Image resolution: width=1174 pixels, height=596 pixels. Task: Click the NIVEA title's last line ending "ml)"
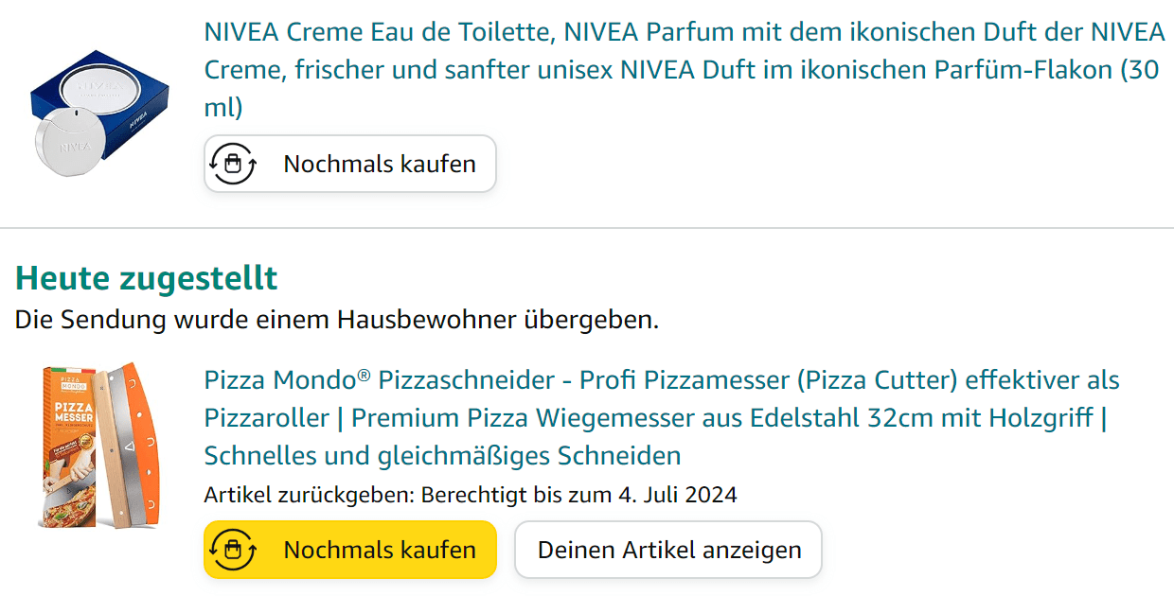point(223,109)
